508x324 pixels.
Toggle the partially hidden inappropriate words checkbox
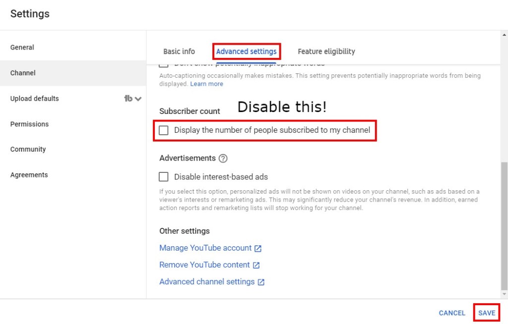164,65
